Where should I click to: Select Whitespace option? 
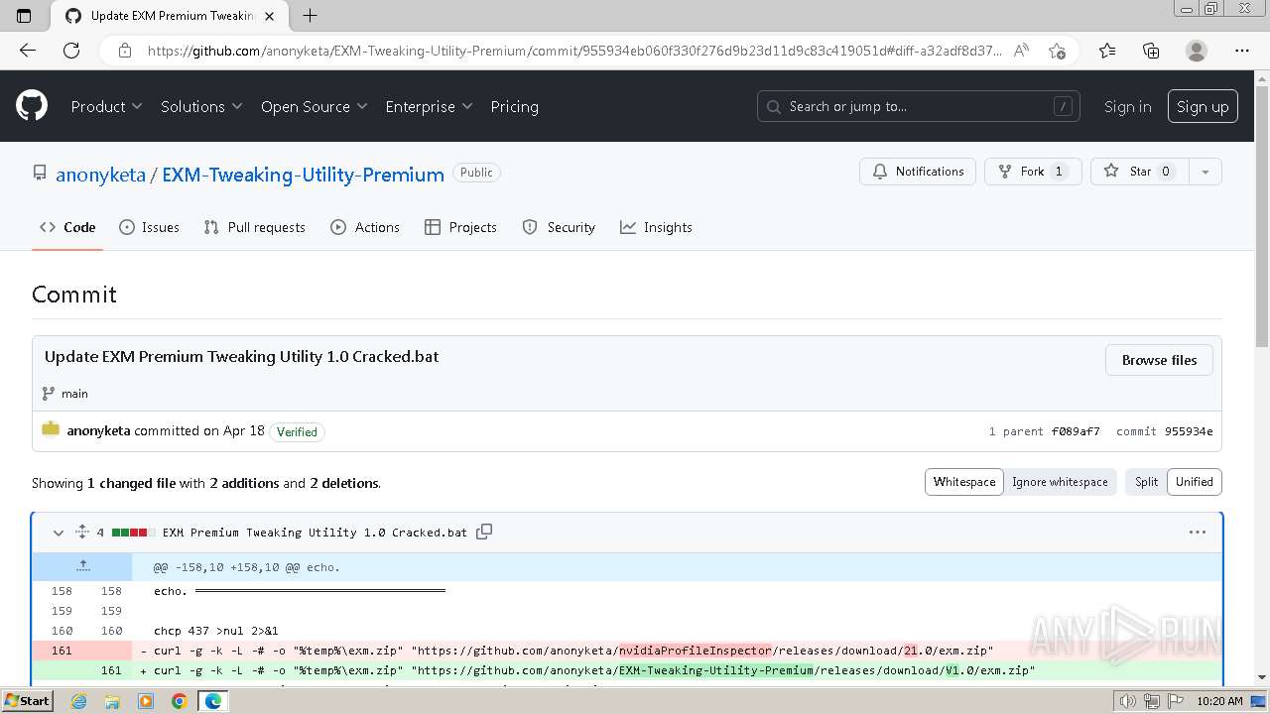click(963, 482)
